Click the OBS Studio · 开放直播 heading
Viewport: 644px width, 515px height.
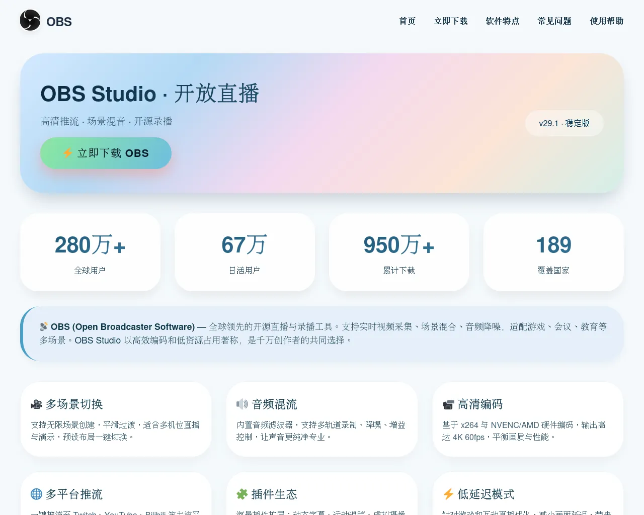(150, 94)
